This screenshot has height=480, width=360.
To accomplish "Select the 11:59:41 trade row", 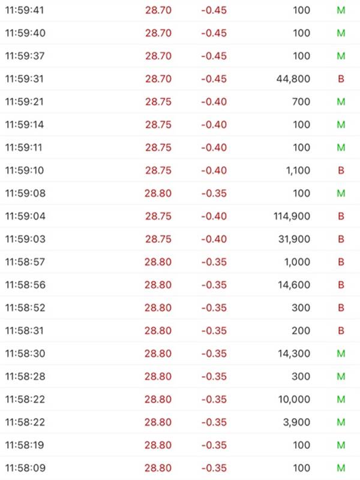I will [180, 11].
